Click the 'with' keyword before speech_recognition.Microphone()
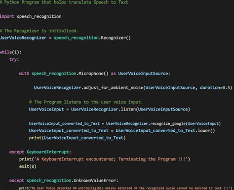This screenshot has height=190, width=234. point(24,74)
